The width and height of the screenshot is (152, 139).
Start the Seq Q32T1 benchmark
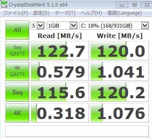click(17, 51)
